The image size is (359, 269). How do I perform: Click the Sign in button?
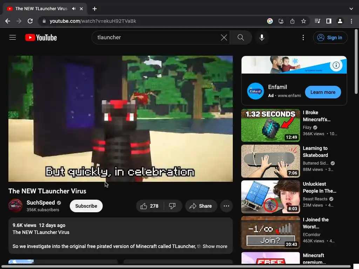330,37
